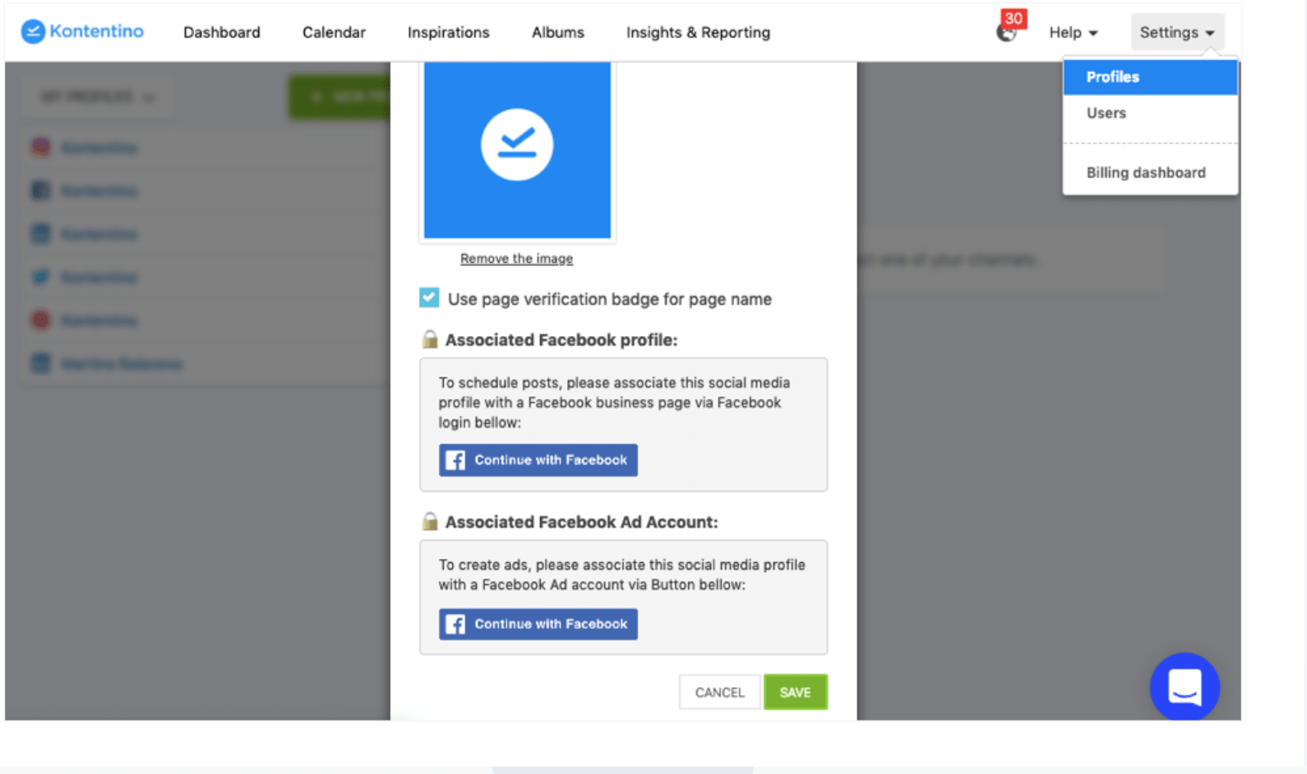The width and height of the screenshot is (1307, 774).
Task: Select Users in the Settings menu
Action: [1150, 113]
